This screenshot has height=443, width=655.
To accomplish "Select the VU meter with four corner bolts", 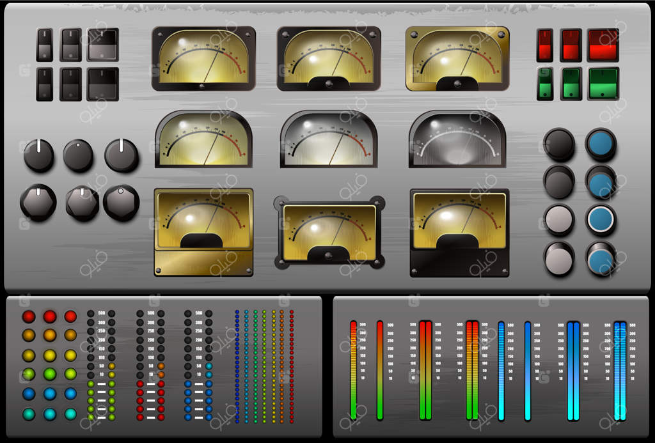I will click(x=329, y=232).
